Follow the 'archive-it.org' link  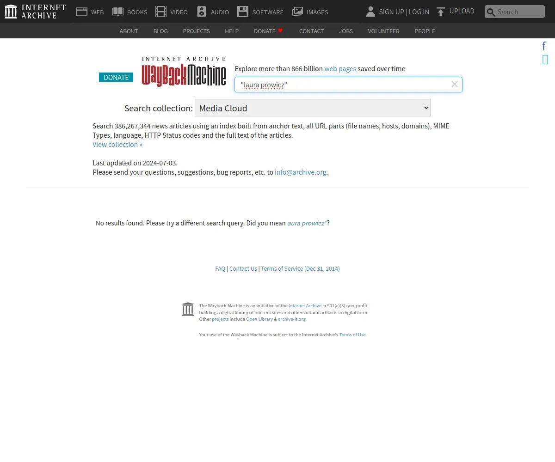click(x=291, y=319)
